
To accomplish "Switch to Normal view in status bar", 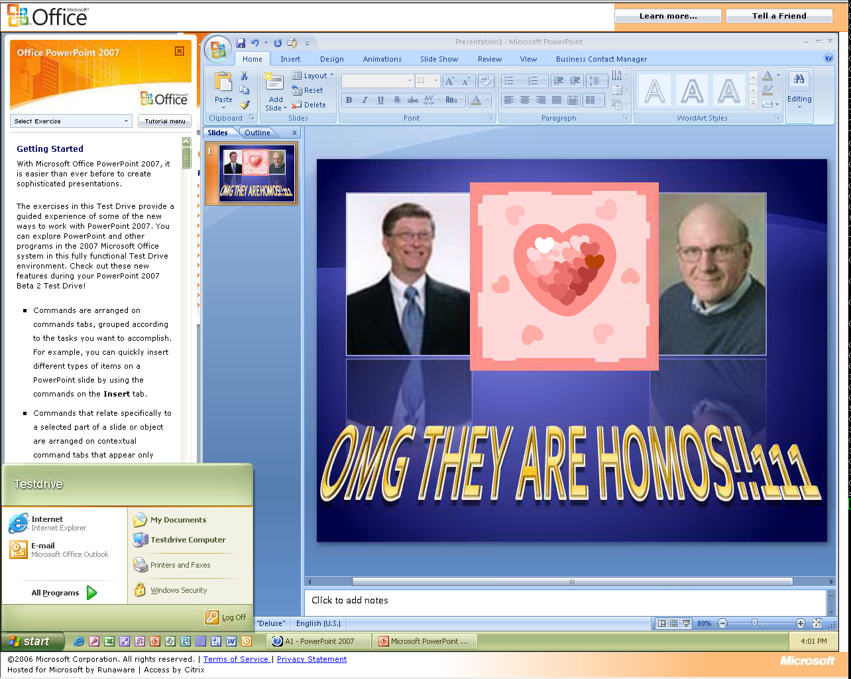I will click(661, 623).
